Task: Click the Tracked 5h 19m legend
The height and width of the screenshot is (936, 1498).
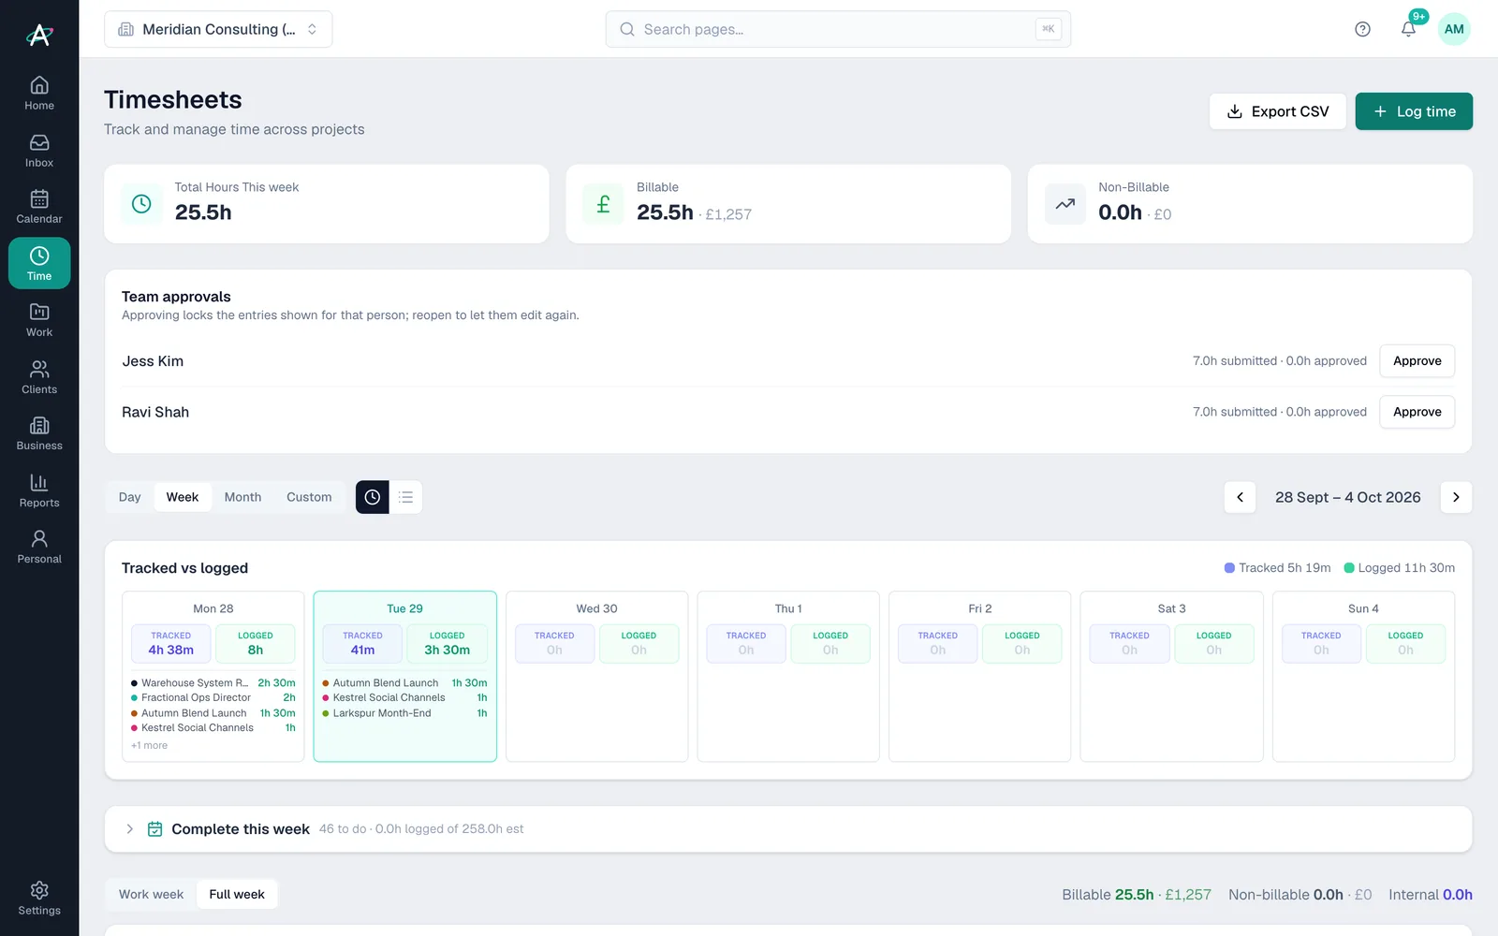Action: tap(1277, 568)
